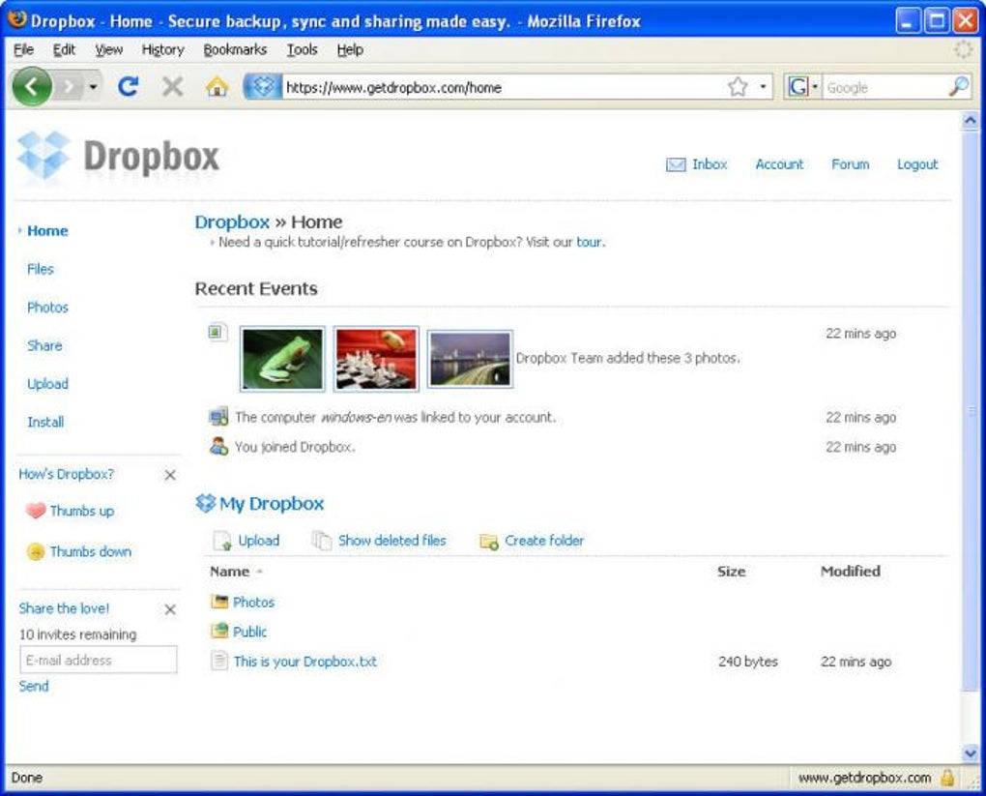
Task: Follow the tour link
Action: (x=589, y=242)
